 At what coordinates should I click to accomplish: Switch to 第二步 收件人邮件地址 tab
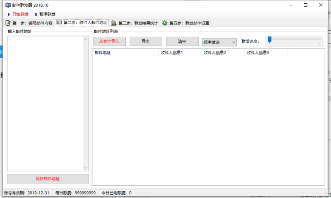coord(82,23)
